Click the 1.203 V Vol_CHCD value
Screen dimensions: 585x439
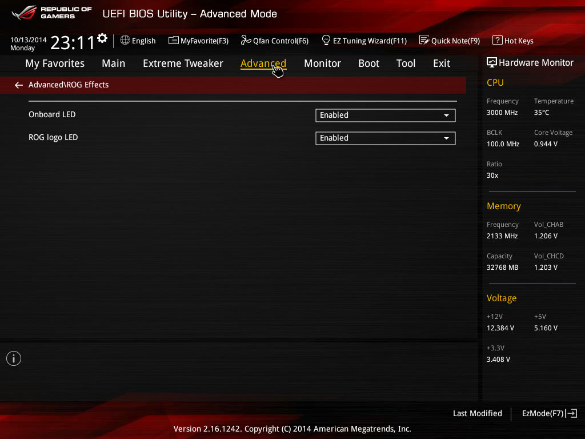pos(546,268)
